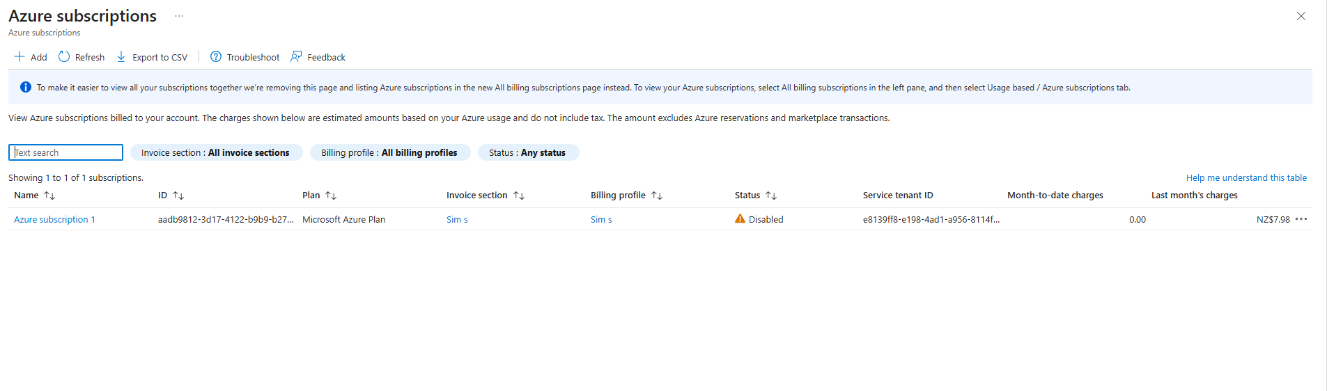Image resolution: width=1327 pixels, height=391 pixels.
Task: Click Last month's charges header
Action: [1195, 195]
